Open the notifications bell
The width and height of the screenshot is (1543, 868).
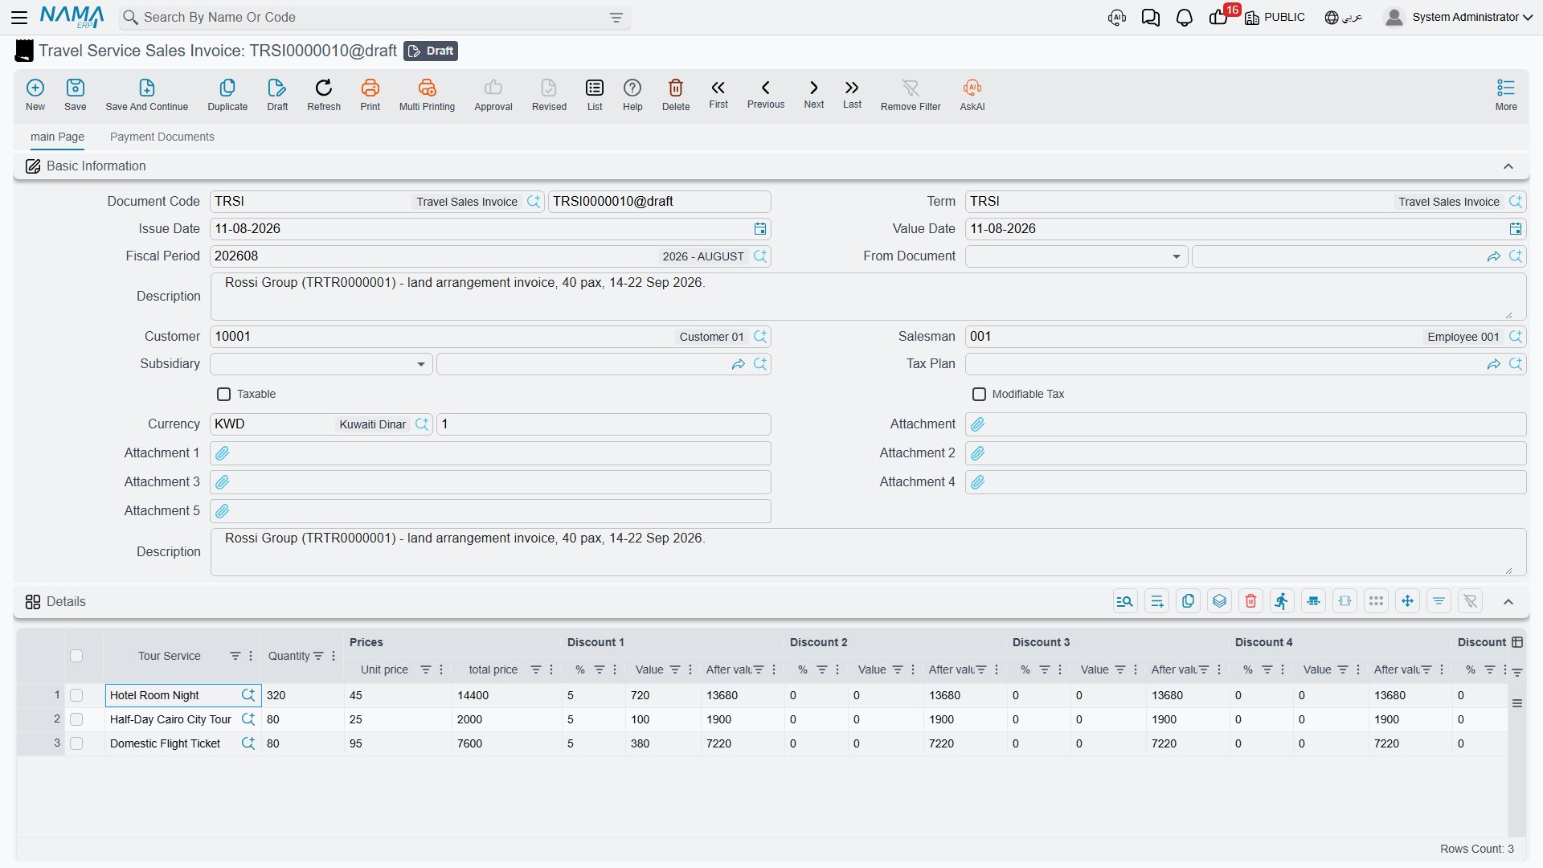(x=1185, y=18)
